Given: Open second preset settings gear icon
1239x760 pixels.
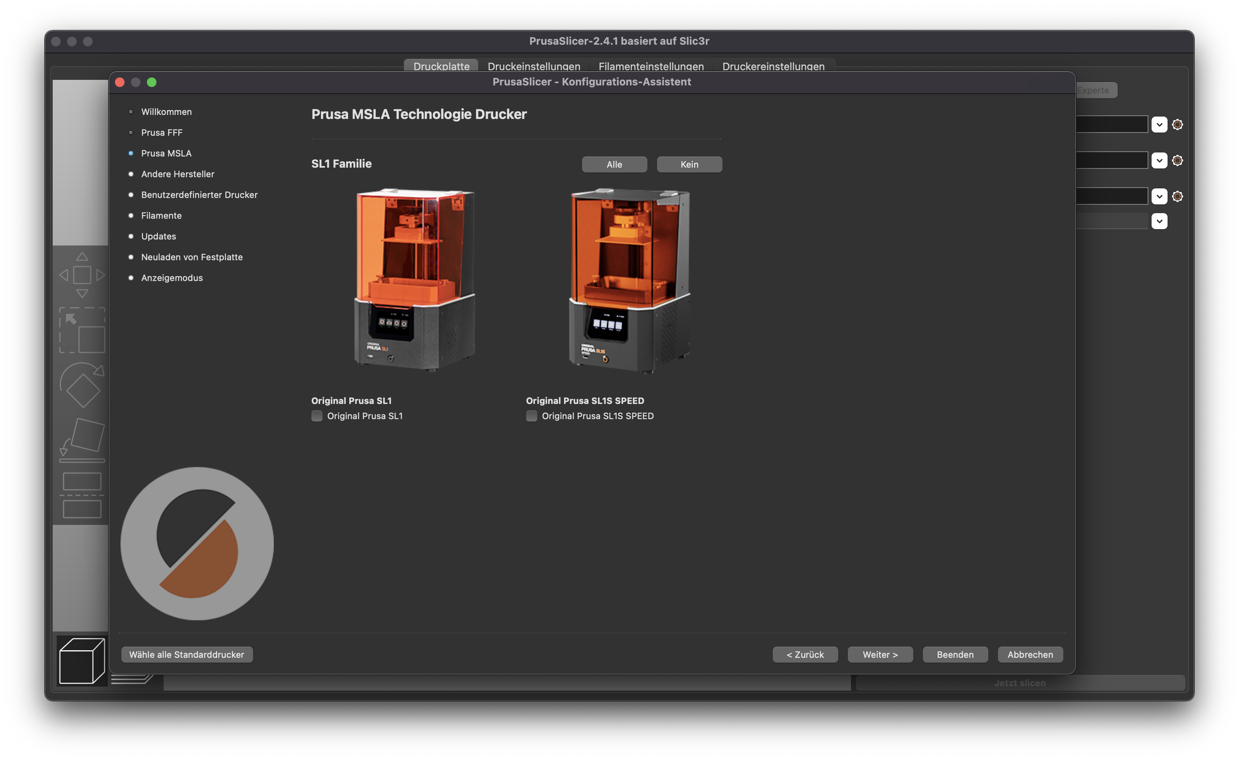Looking at the screenshot, I should click(x=1177, y=160).
